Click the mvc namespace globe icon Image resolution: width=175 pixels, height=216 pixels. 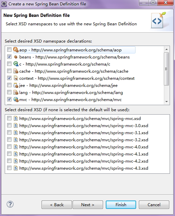(16, 99)
